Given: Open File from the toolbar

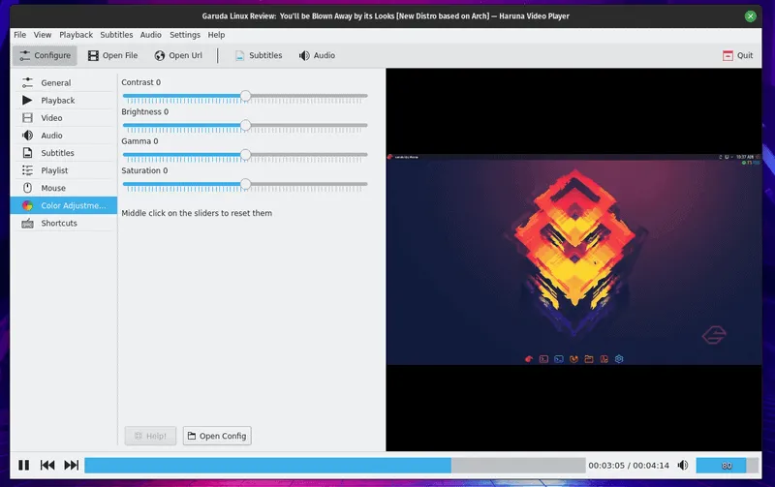Looking at the screenshot, I should point(112,55).
